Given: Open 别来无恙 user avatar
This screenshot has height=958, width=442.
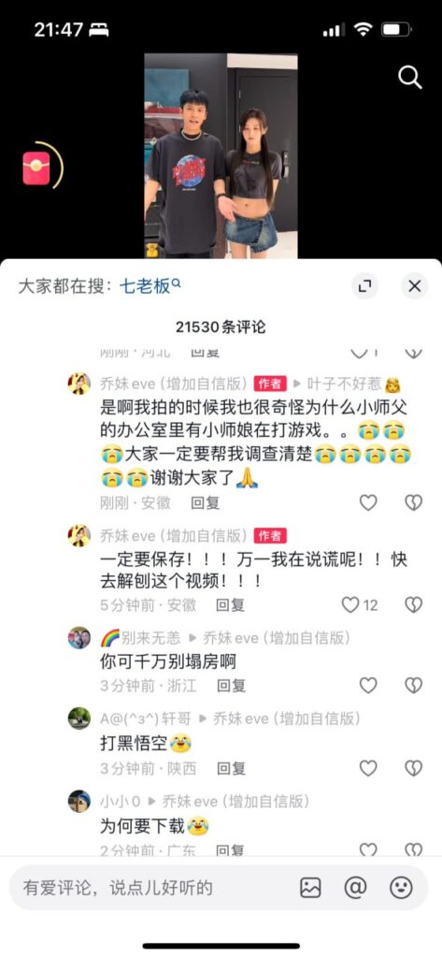Looking at the screenshot, I should click(x=79, y=638).
